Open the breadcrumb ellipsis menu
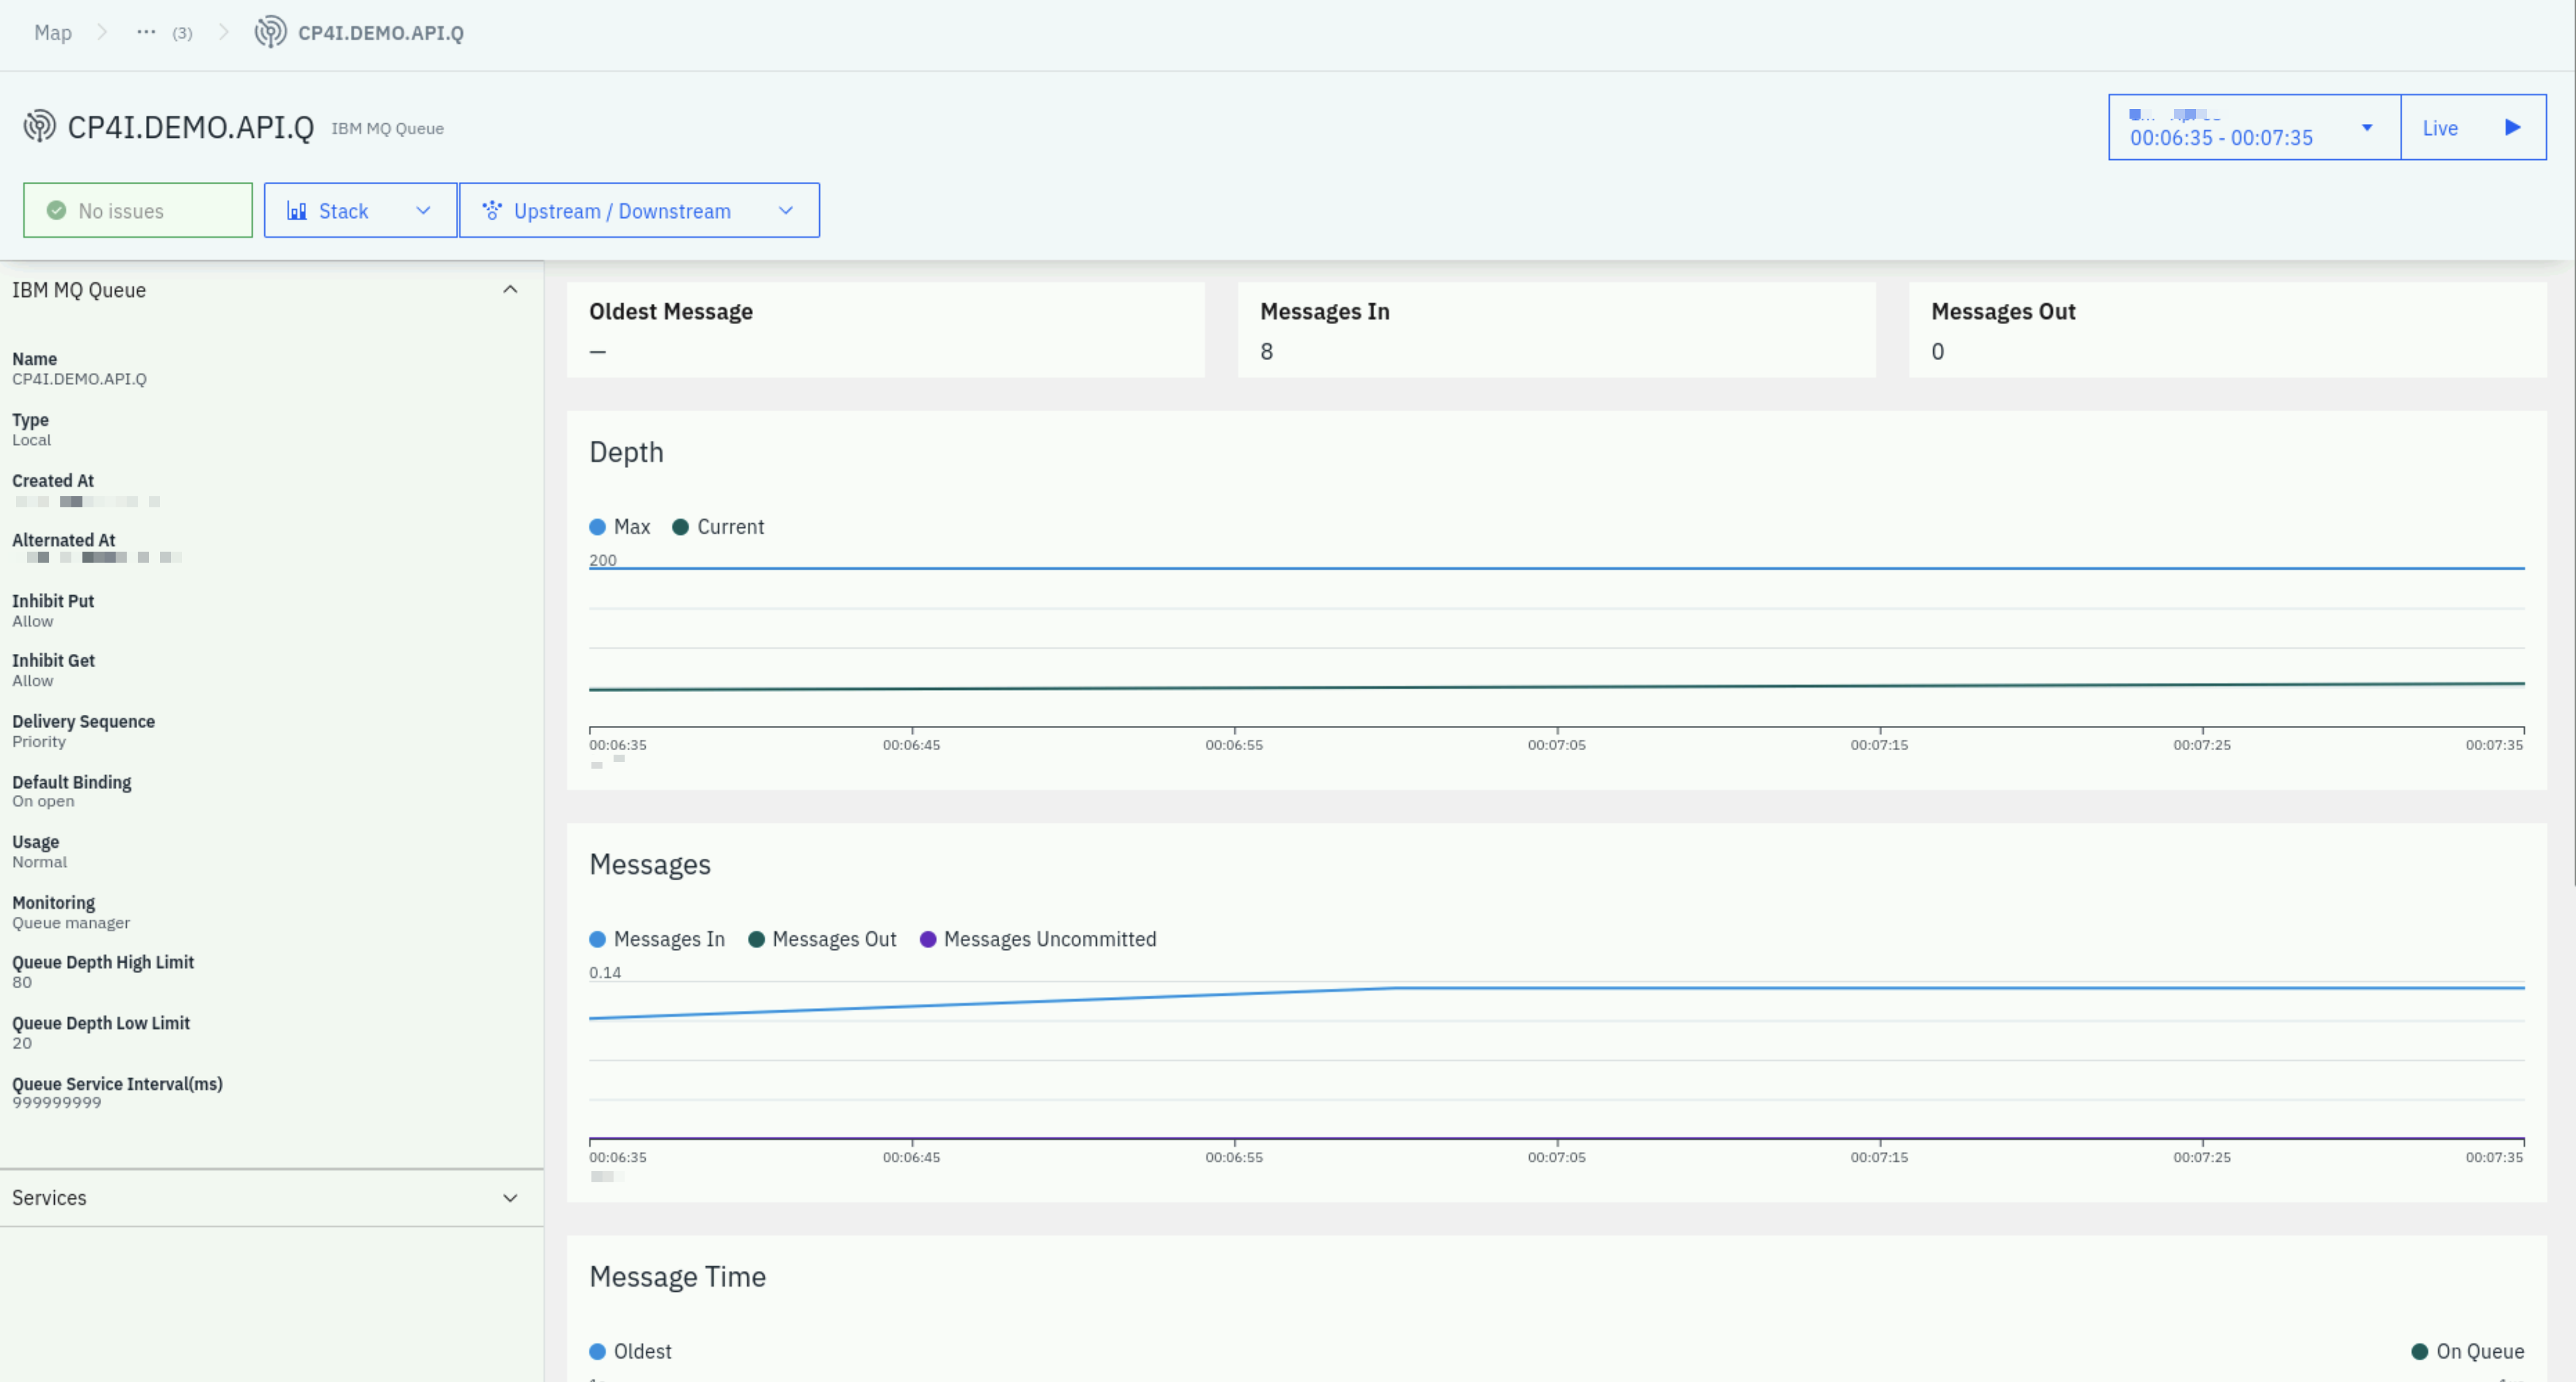The width and height of the screenshot is (2576, 1382). tap(146, 32)
